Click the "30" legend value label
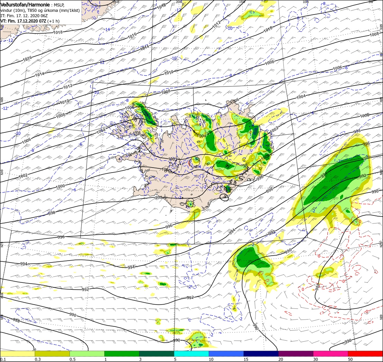The height and width of the screenshot is (362, 383). [316, 359]
